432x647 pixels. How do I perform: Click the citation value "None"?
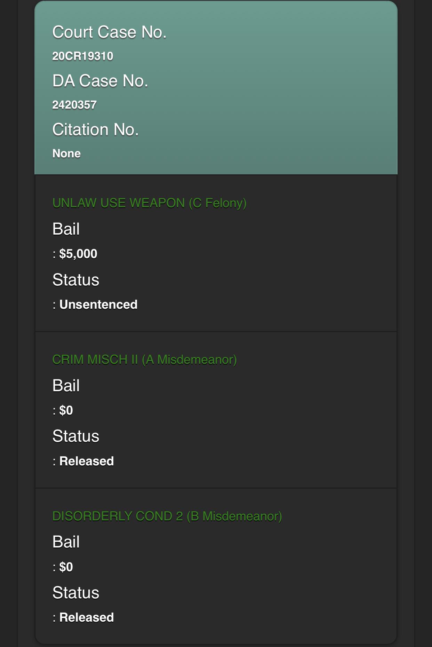click(x=66, y=153)
